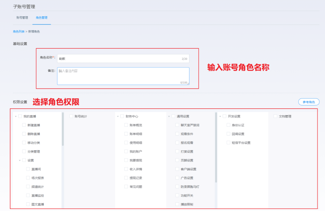This screenshot has height=211, width=325.
Task: Collapse the 设置 subtree arrow
Action: (x=20, y=161)
